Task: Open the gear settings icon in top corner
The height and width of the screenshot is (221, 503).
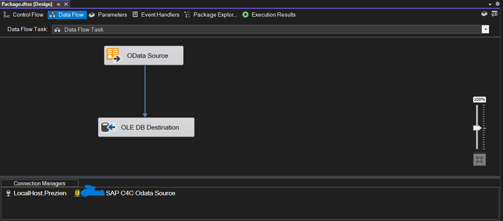Action: (498, 4)
